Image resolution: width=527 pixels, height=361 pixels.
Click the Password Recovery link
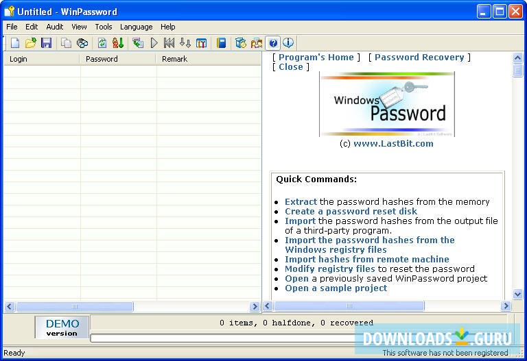coord(419,58)
